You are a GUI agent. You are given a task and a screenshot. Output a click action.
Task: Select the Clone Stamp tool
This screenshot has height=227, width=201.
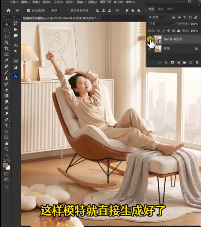tap(6, 78)
